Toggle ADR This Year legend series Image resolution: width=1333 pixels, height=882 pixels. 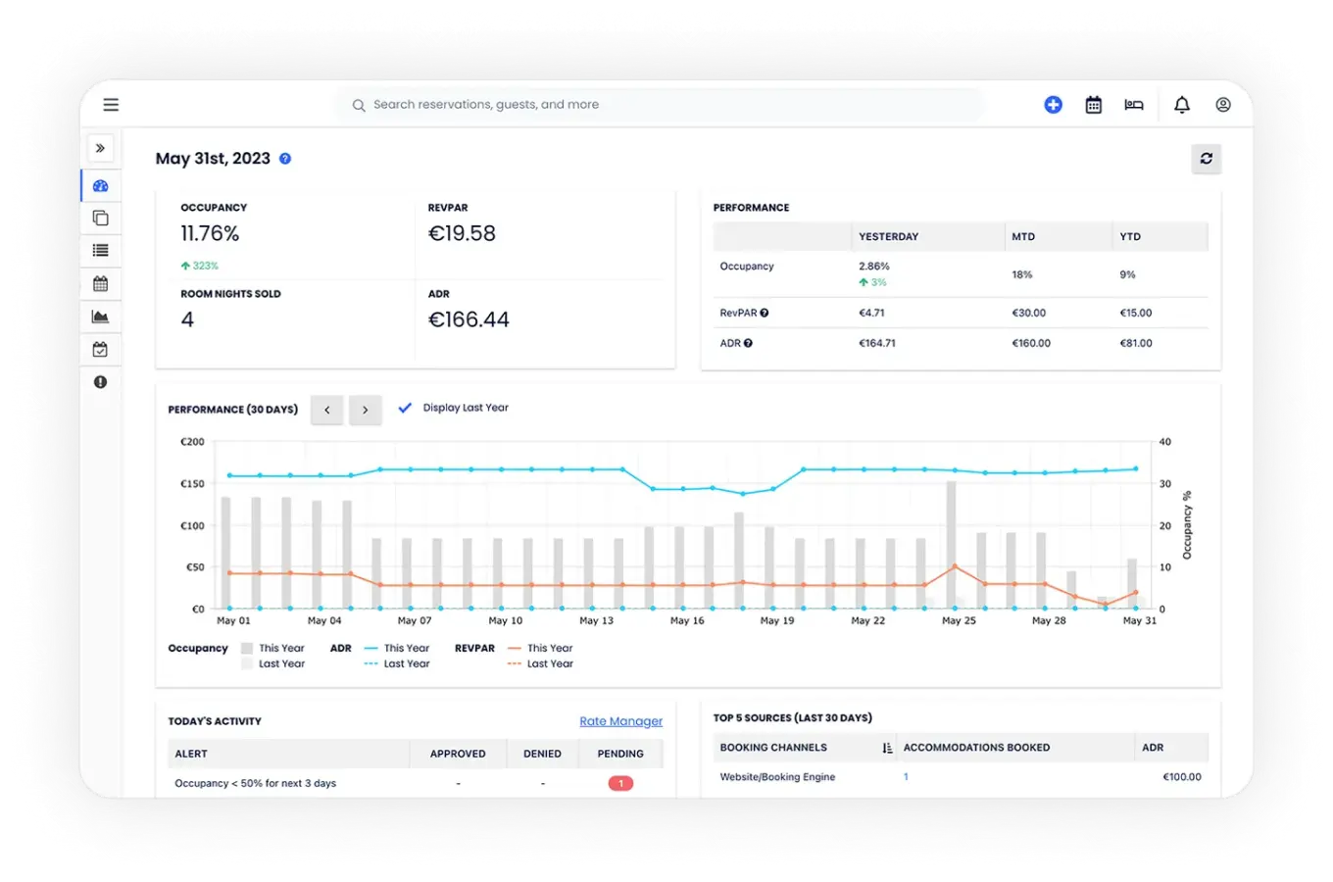[x=397, y=648]
